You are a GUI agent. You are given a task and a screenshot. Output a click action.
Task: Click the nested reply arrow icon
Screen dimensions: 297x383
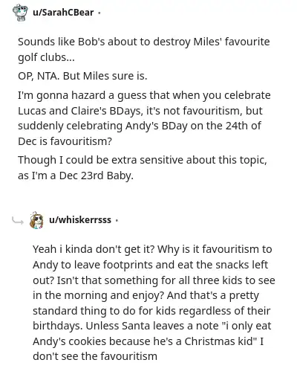(18, 220)
